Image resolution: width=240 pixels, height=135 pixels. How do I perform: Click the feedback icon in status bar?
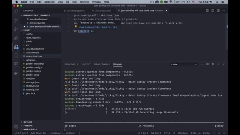[x=219, y=133]
